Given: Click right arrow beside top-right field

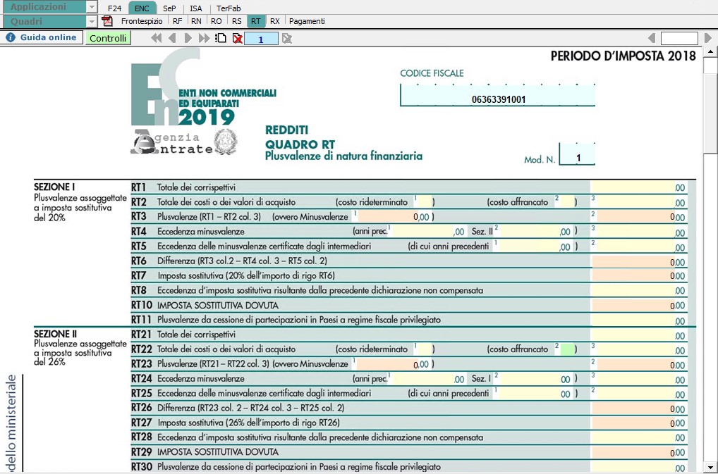Looking at the screenshot, I should [x=708, y=38].
